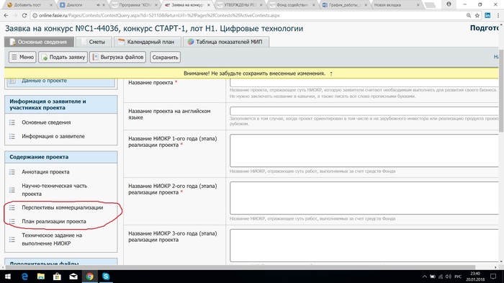
Task: Open Microsoft Store from taskbar
Action: pos(57,277)
